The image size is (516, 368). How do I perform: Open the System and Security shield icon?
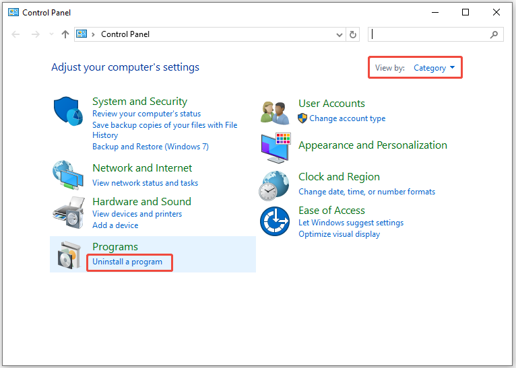click(68, 111)
